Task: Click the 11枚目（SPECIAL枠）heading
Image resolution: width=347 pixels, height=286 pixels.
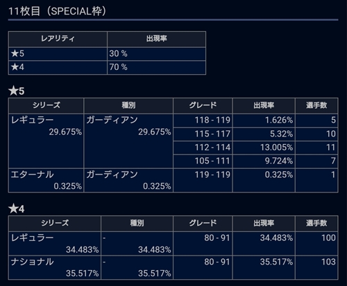Action: [x=57, y=11]
